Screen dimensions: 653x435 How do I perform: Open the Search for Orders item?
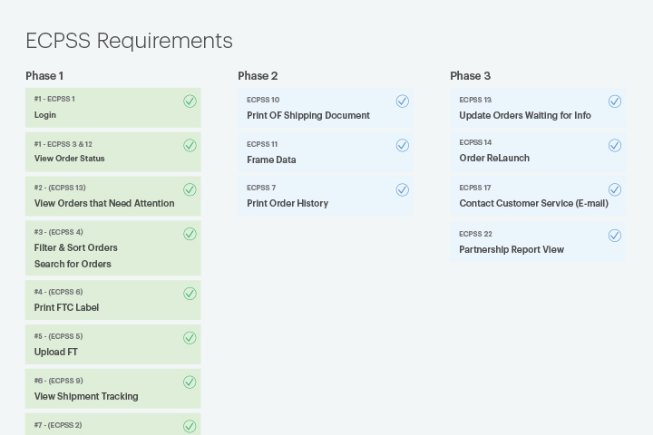tap(73, 264)
